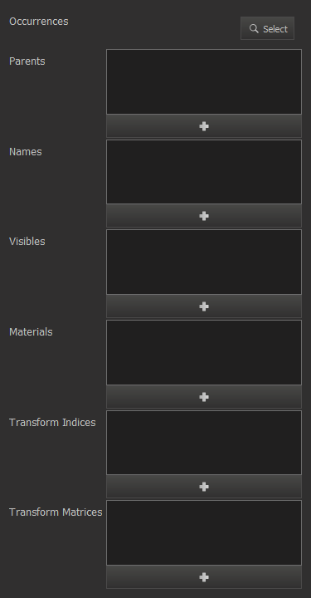
Task: Add an entry to the Materials list
Action: click(x=204, y=397)
